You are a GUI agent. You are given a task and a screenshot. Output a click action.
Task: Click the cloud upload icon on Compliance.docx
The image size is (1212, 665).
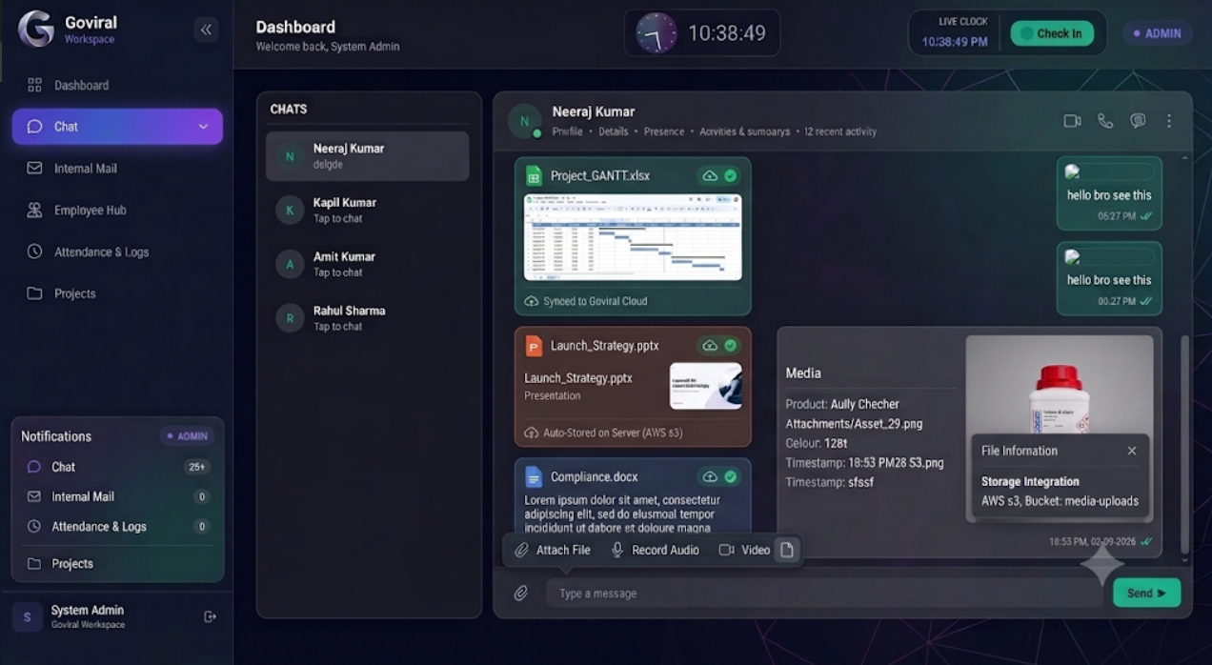710,476
